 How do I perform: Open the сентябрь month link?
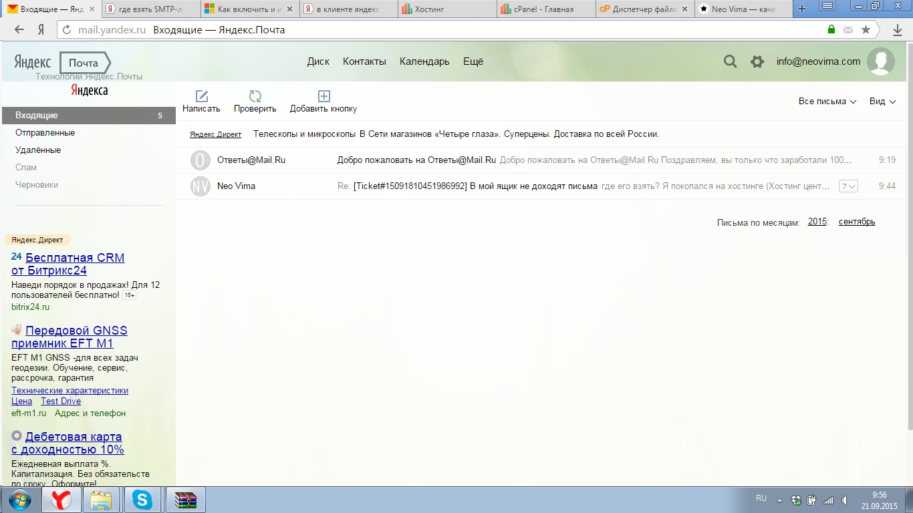click(857, 222)
